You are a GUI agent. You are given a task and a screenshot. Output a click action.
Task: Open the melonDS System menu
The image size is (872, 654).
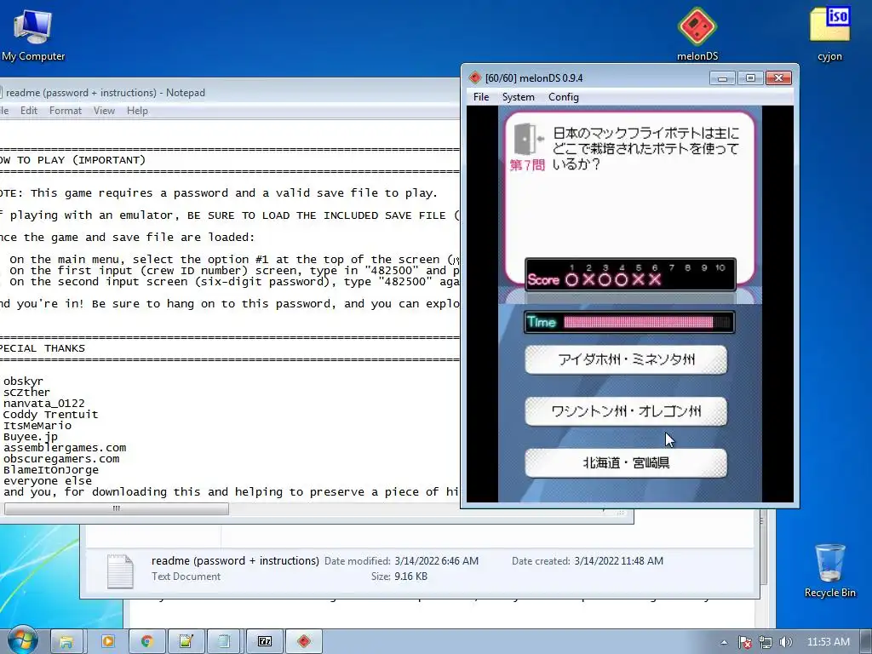(x=519, y=97)
